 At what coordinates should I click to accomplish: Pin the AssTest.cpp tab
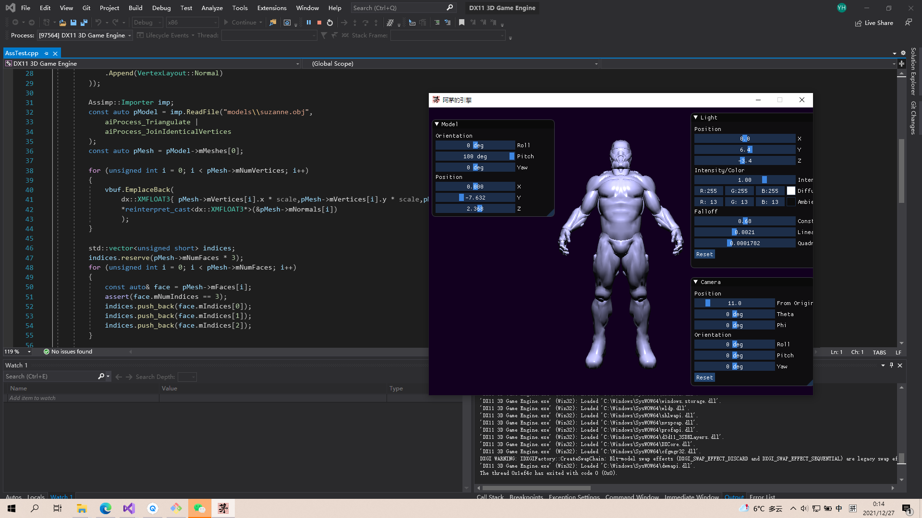coord(47,53)
